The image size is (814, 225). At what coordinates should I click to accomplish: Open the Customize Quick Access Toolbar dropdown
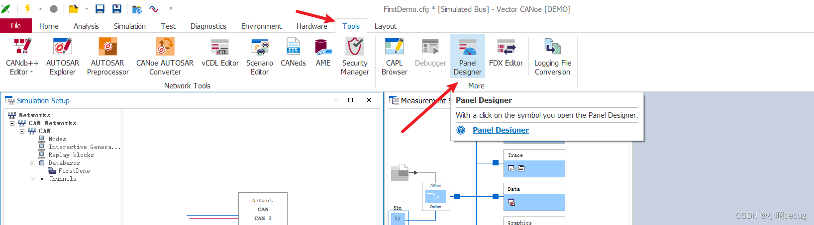[x=171, y=9]
